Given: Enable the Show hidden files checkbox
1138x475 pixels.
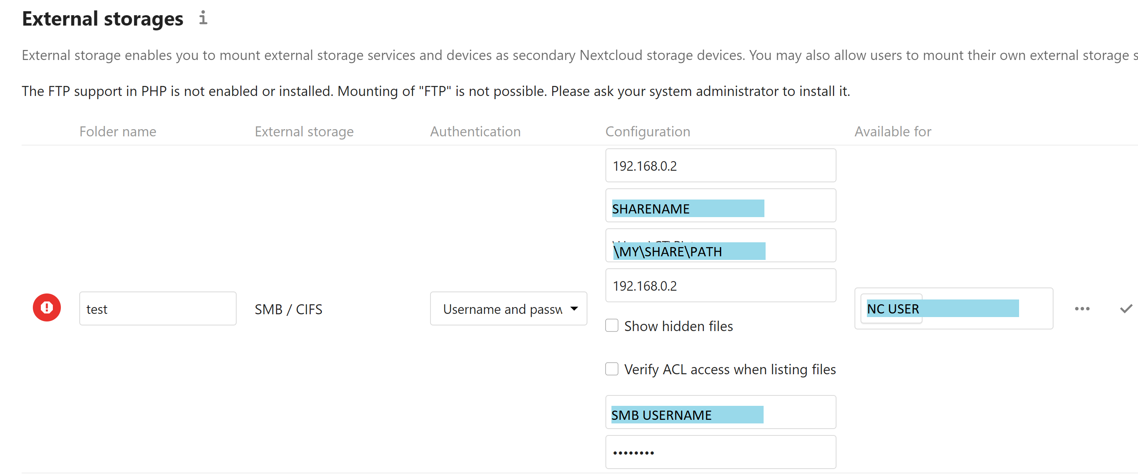Looking at the screenshot, I should tap(612, 325).
